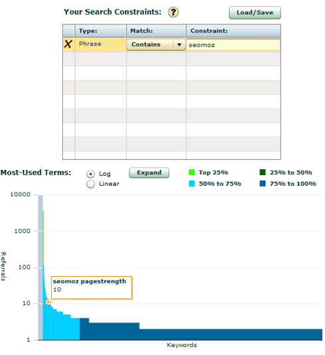Select the Phrase type cell
Viewport: 325px width, 355px height.
point(101,44)
